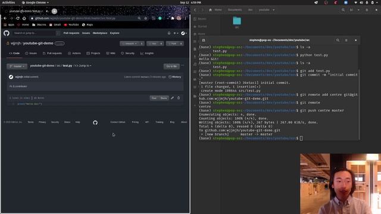Image resolution: width=381 pixels, height=214 pixels.
Task: Open the plus create-new dropdown in GitHub header
Action: (x=176, y=33)
